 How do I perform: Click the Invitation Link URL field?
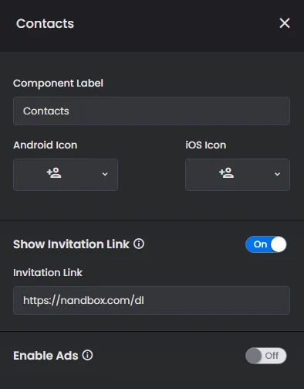pos(151,300)
